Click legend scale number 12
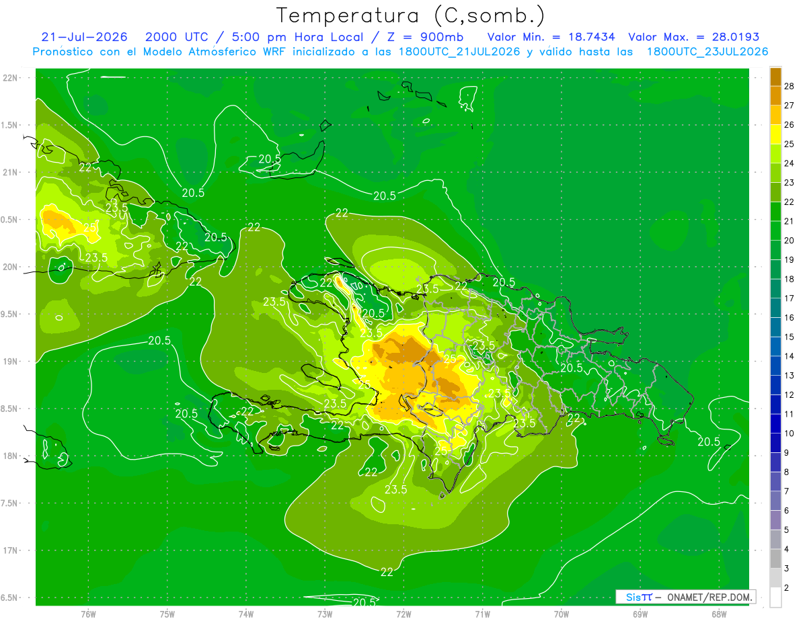The height and width of the screenshot is (623, 807). [x=790, y=394]
